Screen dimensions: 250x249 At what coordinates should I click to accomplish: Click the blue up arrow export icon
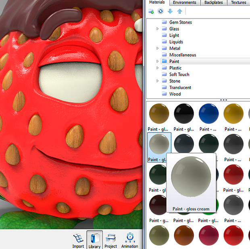coord(179,11)
